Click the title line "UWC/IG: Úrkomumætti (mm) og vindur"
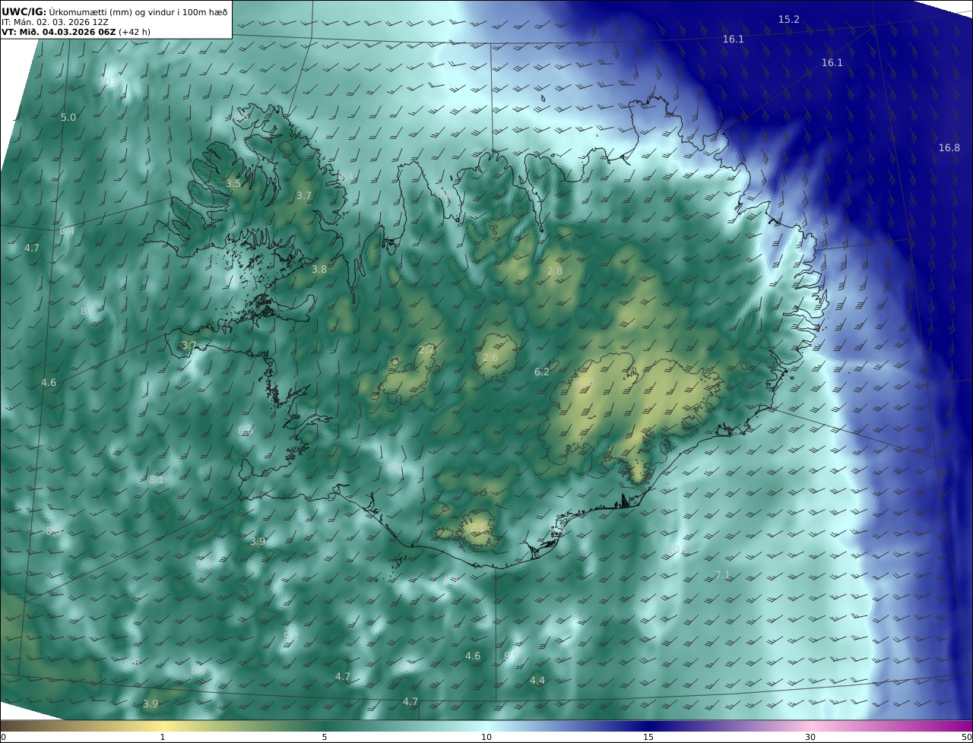The width and height of the screenshot is (973, 743). [x=114, y=11]
